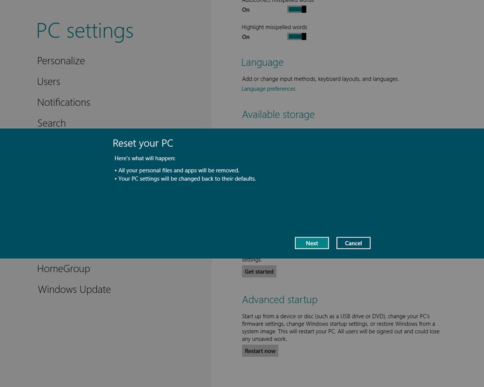484x387 pixels.
Task: Toggle the Highlight misspelled words switch
Action: [x=296, y=37]
